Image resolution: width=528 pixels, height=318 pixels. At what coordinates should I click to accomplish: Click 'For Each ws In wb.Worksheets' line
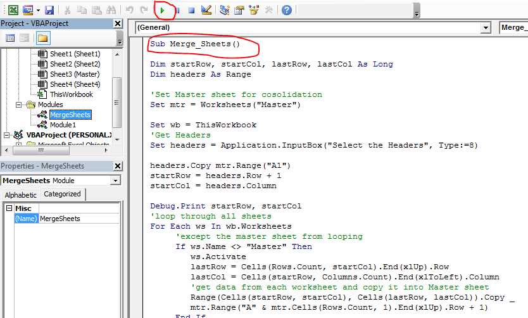[221, 226]
